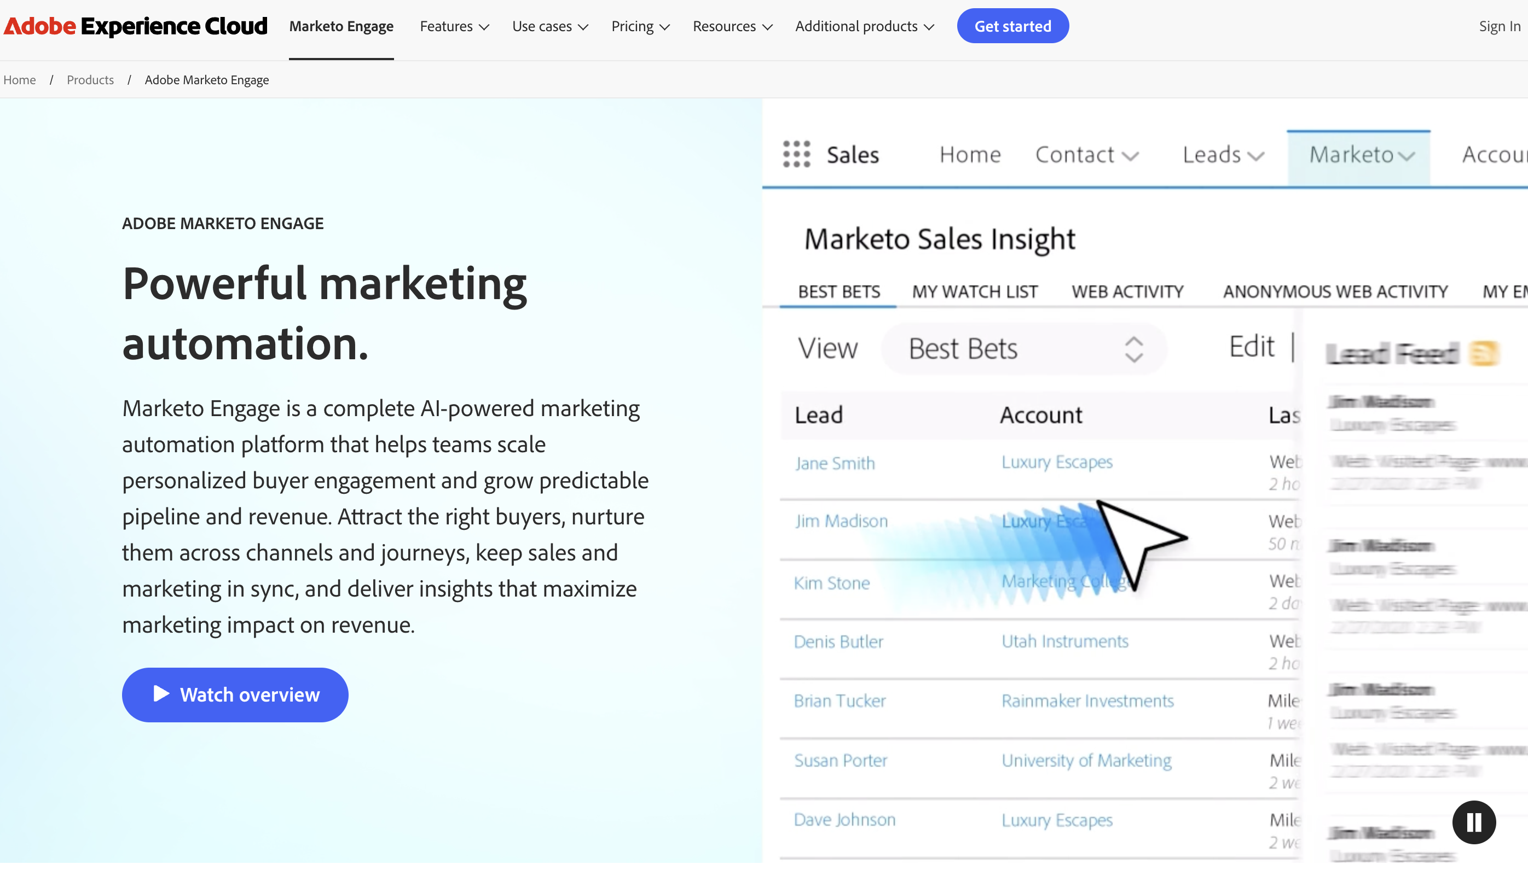Open lead Dave Johnson
This screenshot has width=1528, height=876.
pos(844,820)
